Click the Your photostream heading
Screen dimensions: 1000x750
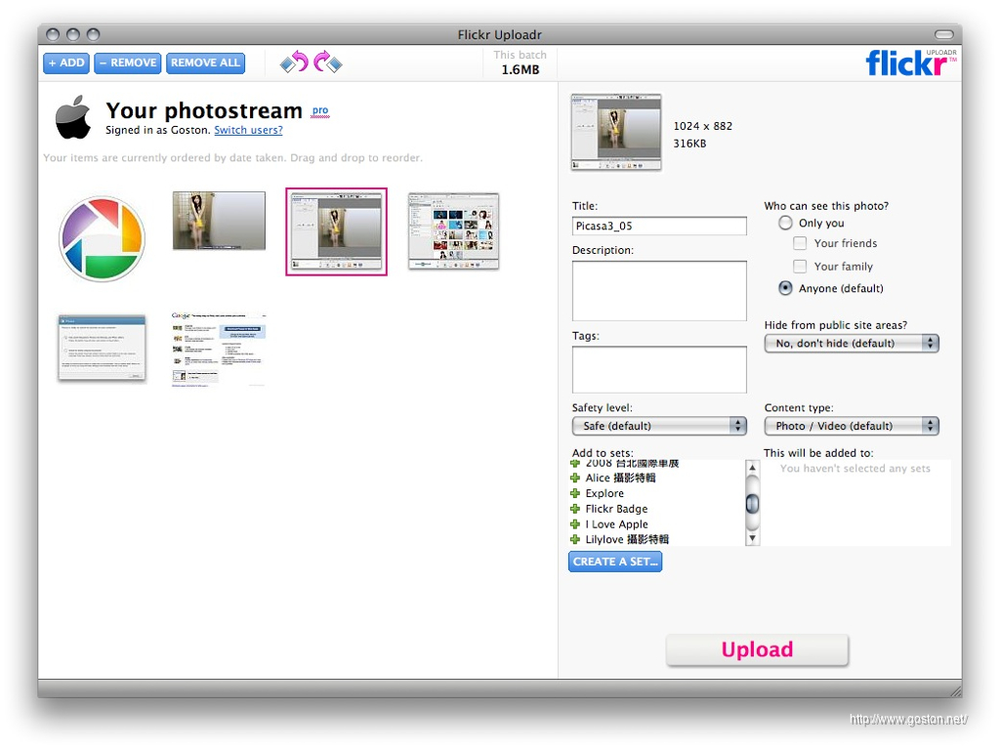[204, 110]
